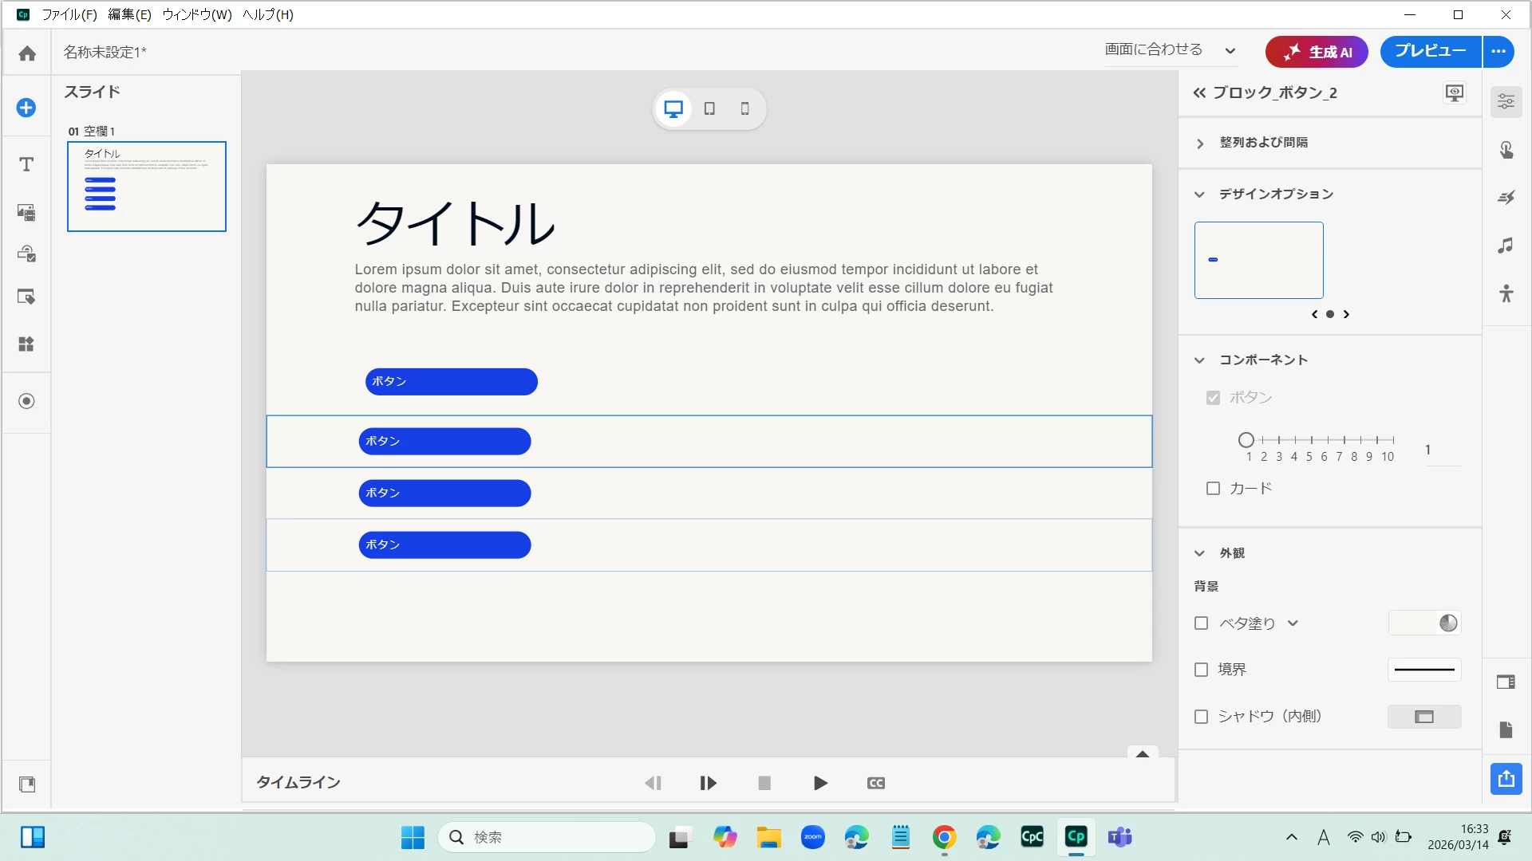Enable the カード checkbox
This screenshot has width=1532, height=861.
pyautogui.click(x=1213, y=489)
